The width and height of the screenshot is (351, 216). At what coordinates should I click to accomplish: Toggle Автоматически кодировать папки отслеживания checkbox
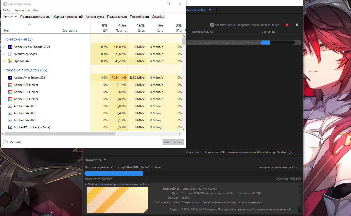(x=212, y=25)
